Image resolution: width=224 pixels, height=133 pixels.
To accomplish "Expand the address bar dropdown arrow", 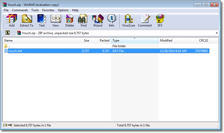I will [217, 33].
